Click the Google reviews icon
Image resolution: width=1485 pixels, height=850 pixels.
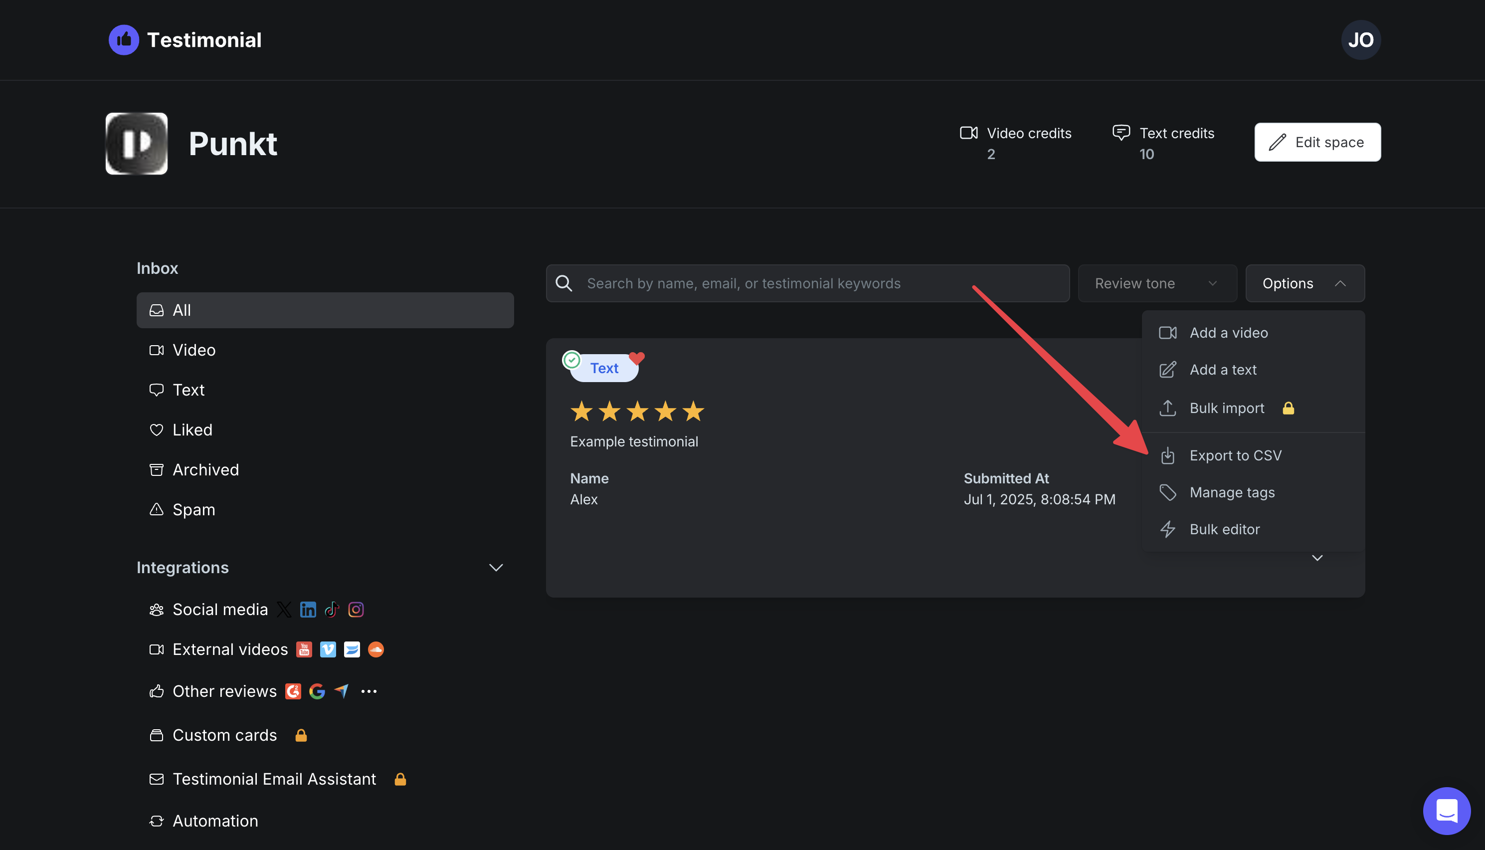pyautogui.click(x=317, y=691)
